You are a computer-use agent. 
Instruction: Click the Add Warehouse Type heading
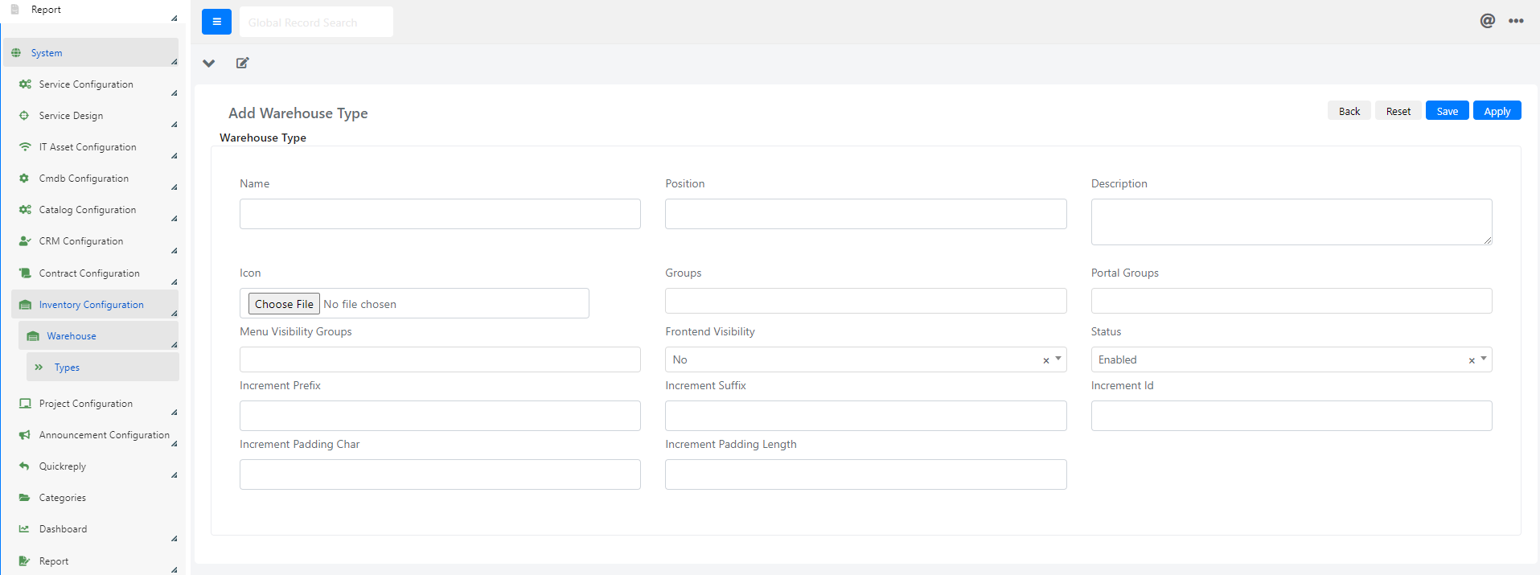click(x=298, y=113)
